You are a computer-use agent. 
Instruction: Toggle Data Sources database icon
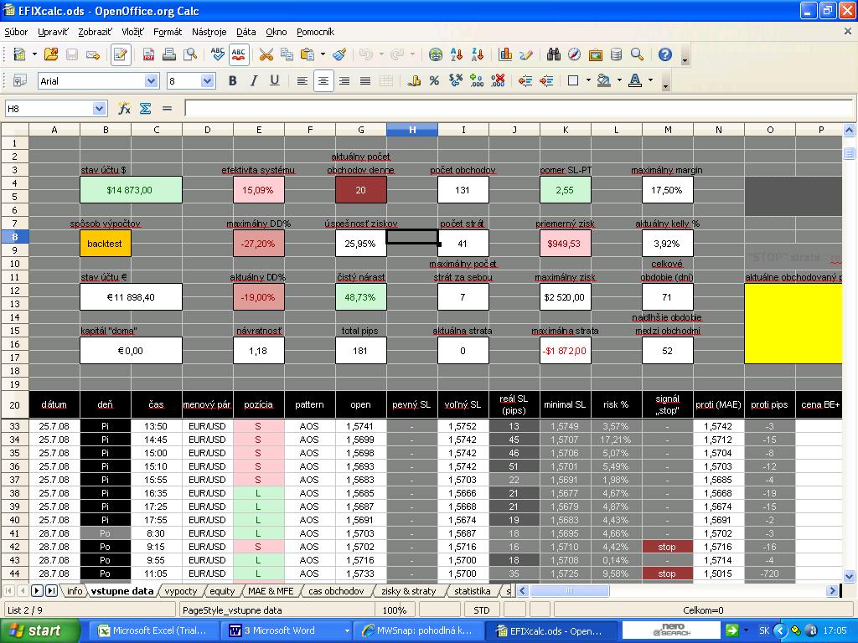[x=616, y=54]
